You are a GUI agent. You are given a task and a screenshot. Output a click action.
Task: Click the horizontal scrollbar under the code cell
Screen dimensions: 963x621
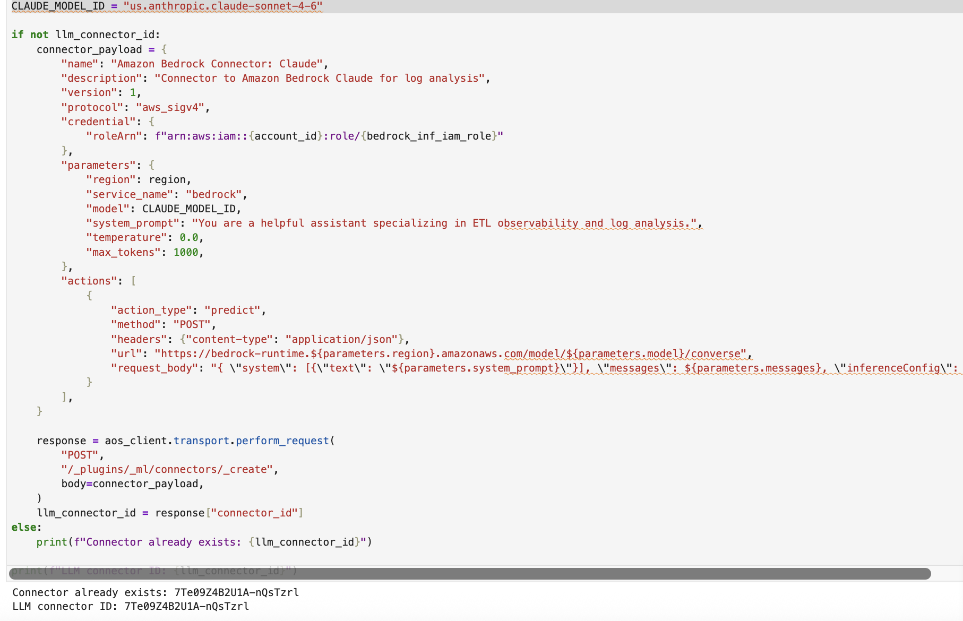470,573
